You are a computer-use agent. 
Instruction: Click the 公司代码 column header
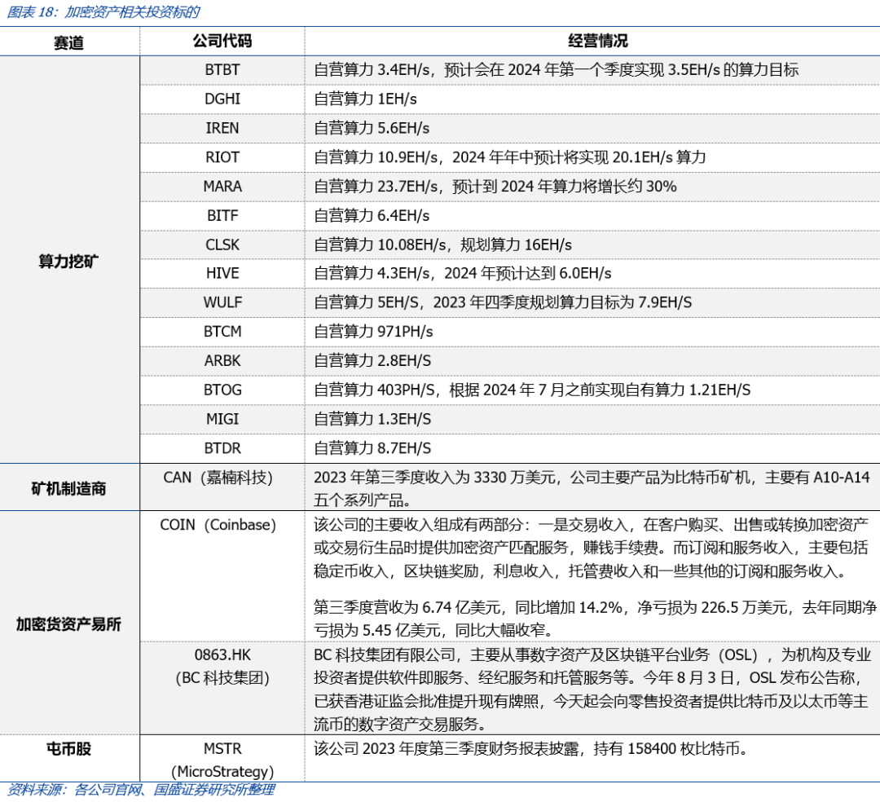coord(222,41)
